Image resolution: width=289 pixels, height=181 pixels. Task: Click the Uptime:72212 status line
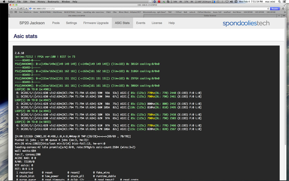click(45, 57)
